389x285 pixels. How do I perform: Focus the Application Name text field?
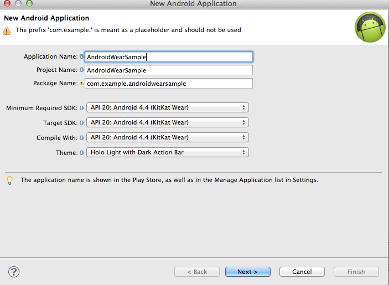169,57
